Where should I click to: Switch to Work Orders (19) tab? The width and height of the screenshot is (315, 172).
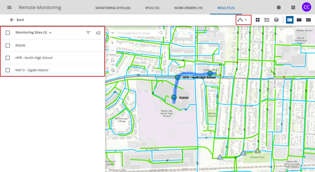pyautogui.click(x=188, y=8)
